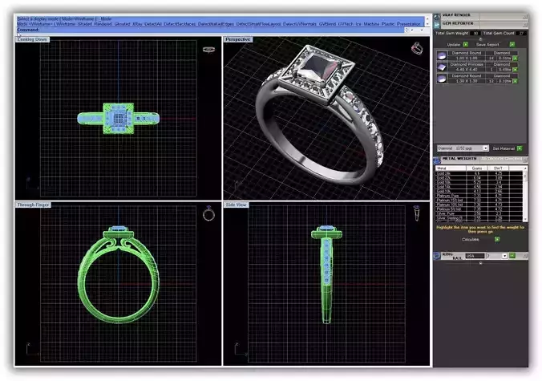
Task: Click green arrow on Diamond Round 1.00 row
Action: [515, 59]
